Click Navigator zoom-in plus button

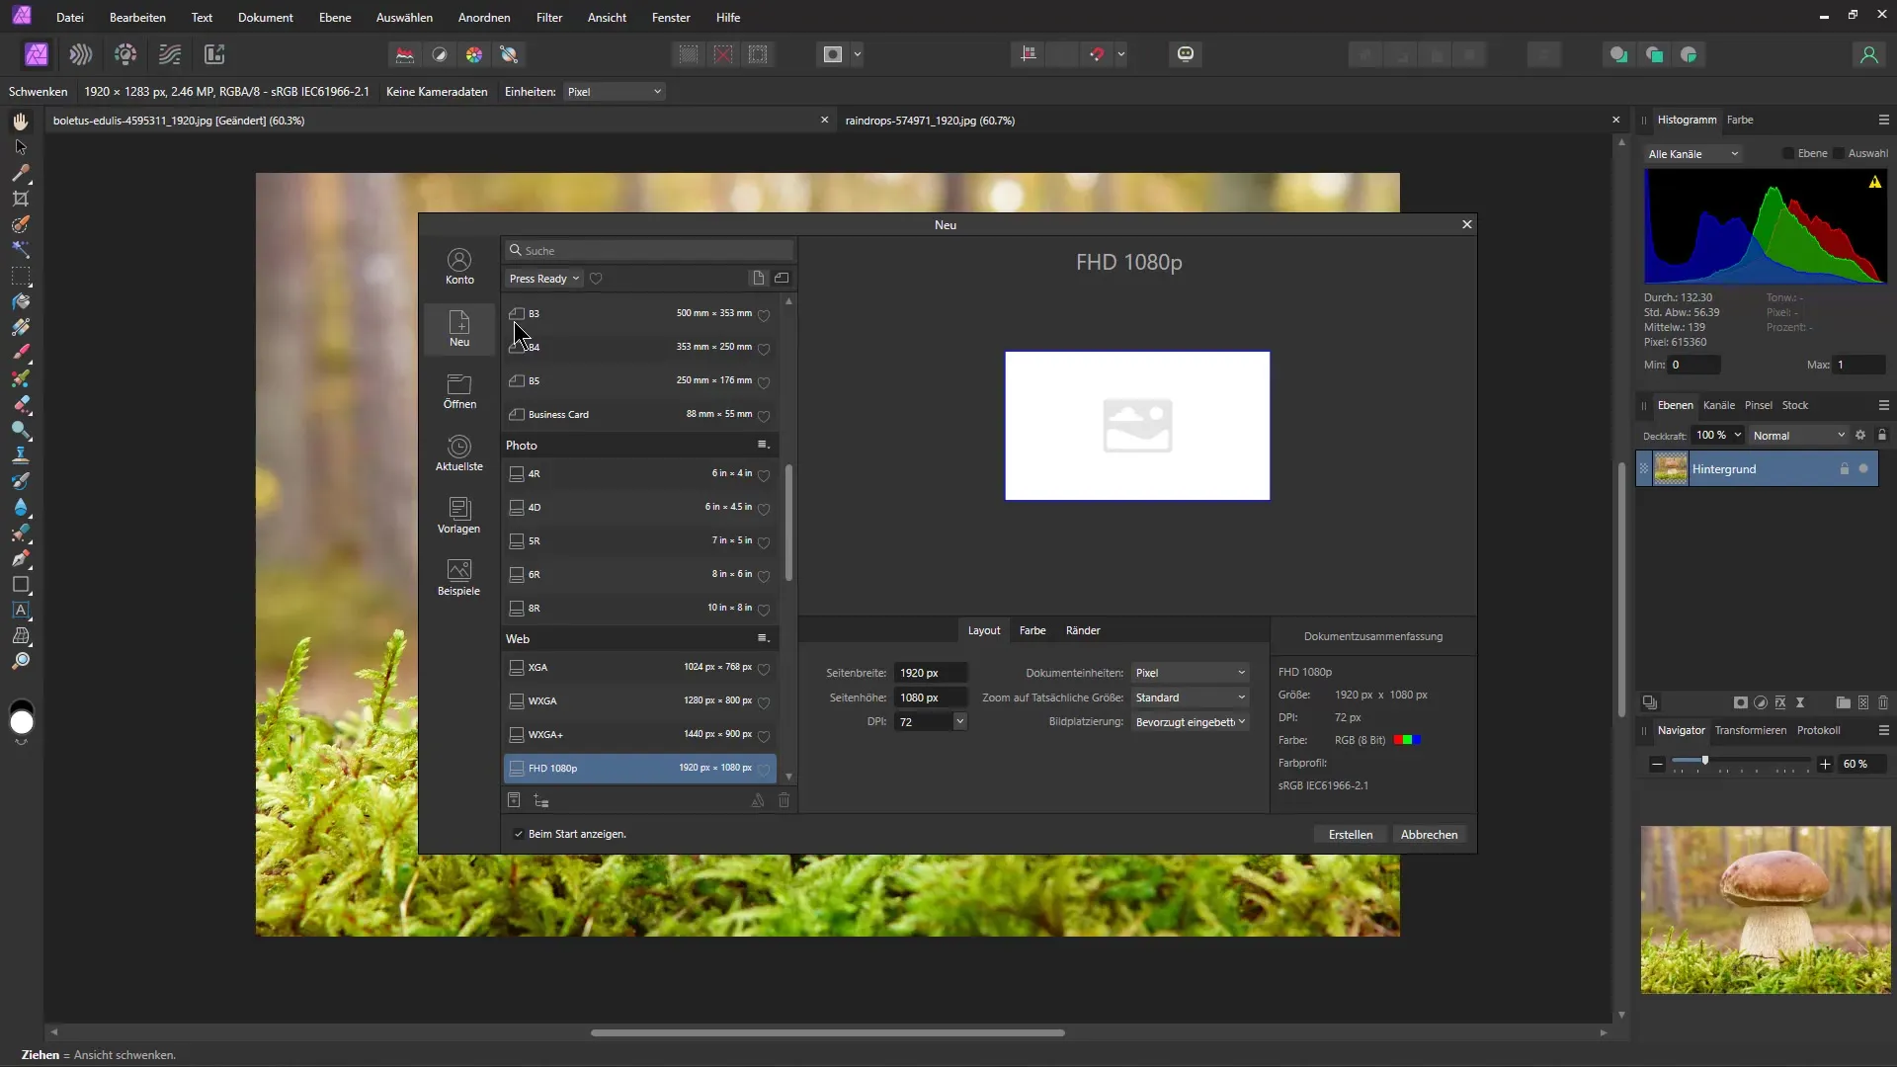coord(1825,764)
